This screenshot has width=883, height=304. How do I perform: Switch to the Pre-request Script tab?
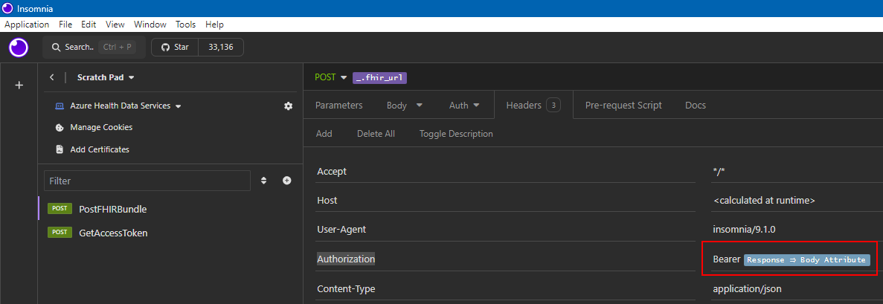tap(623, 106)
